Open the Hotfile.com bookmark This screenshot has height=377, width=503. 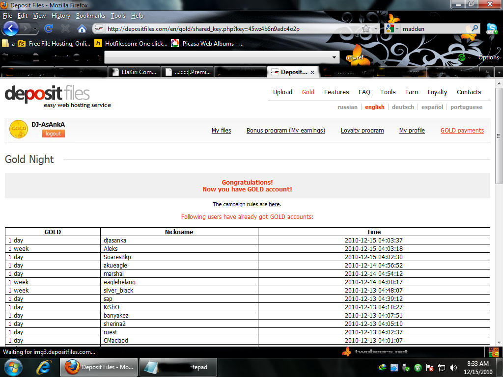131,44
